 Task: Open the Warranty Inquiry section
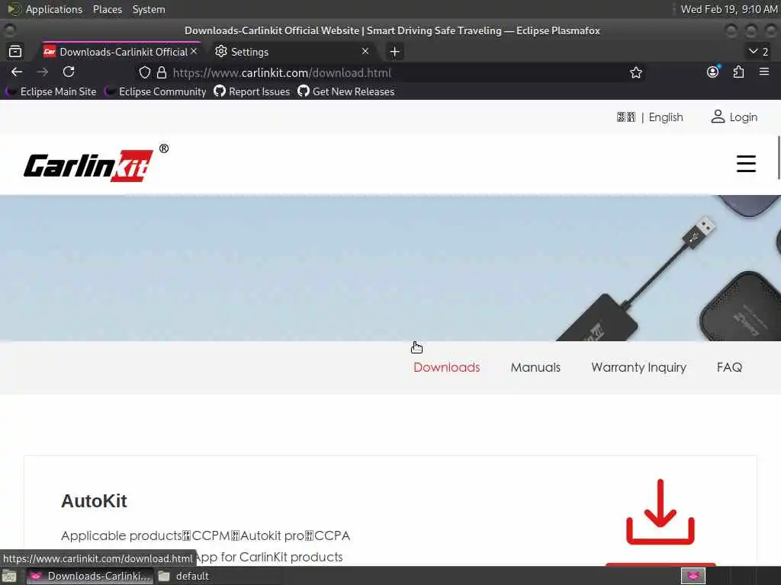(x=638, y=368)
